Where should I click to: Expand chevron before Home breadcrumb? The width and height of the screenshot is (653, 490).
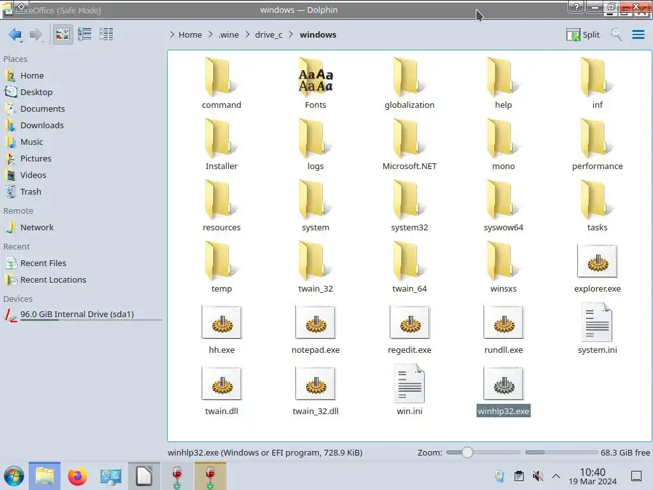(x=172, y=34)
